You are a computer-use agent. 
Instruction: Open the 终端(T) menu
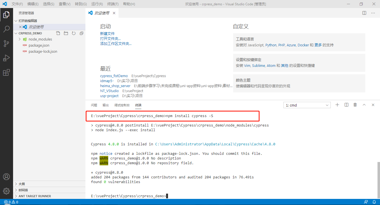[x=113, y=4]
